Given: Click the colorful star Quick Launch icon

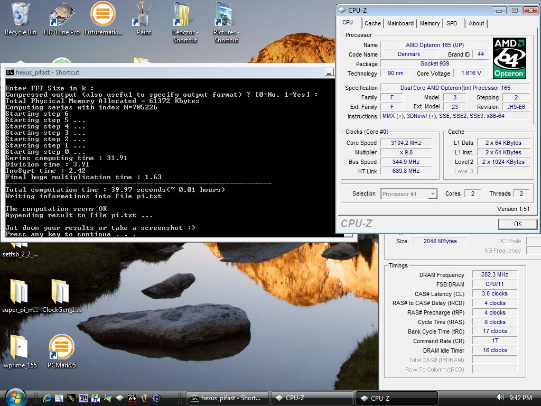Looking at the screenshot, I should pyautogui.click(x=108, y=398).
